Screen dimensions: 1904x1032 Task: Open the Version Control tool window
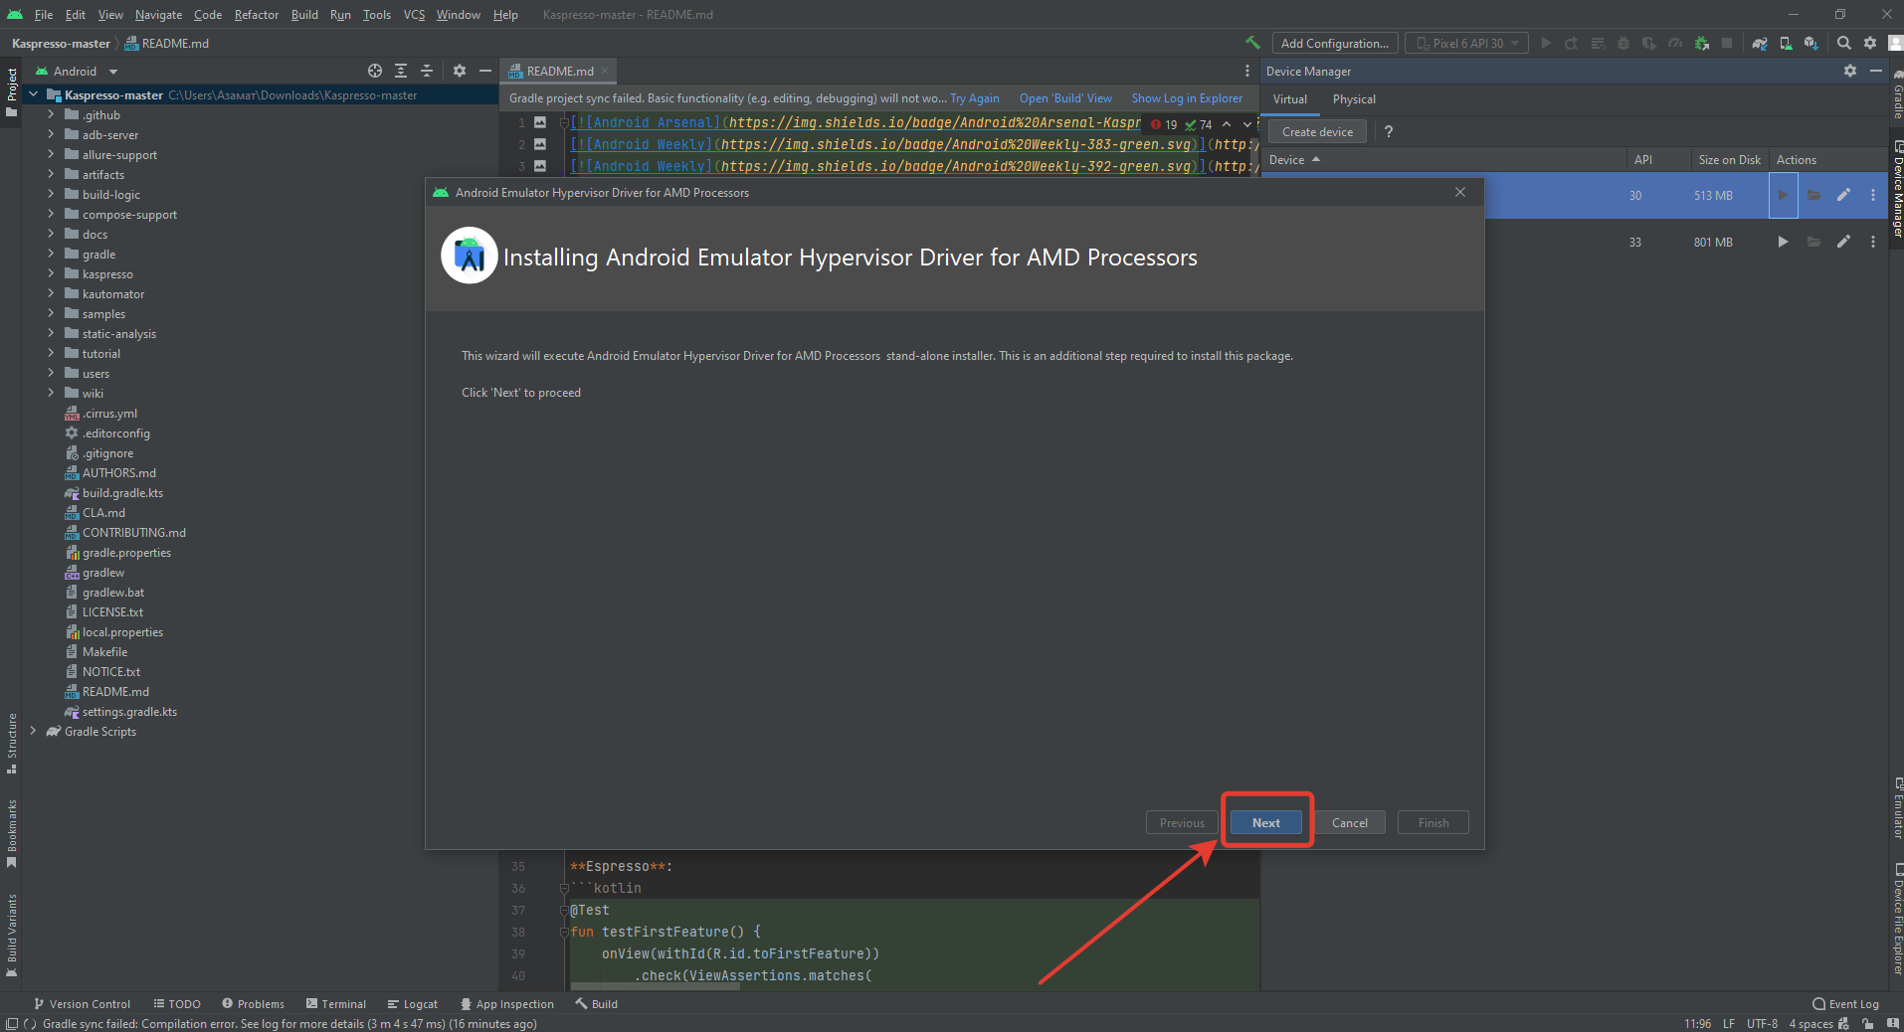click(x=82, y=1004)
